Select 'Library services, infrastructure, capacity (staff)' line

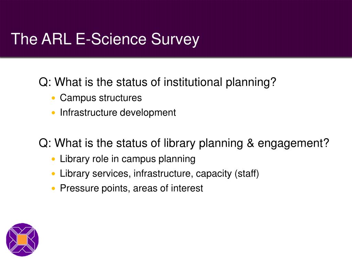click(159, 174)
